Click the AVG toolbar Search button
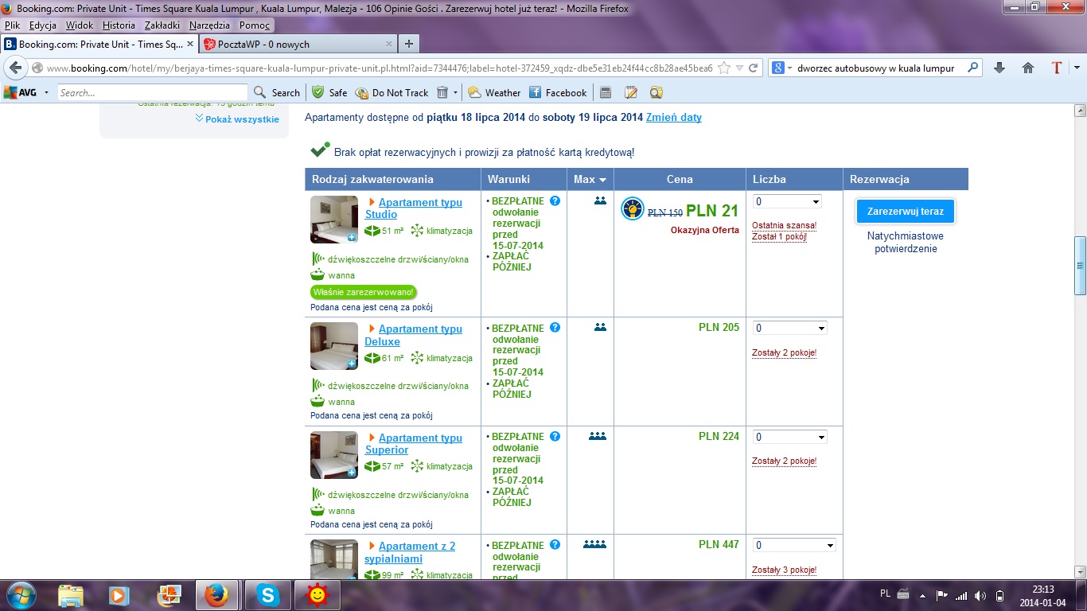Image resolution: width=1087 pixels, height=611 pixels. (x=277, y=92)
